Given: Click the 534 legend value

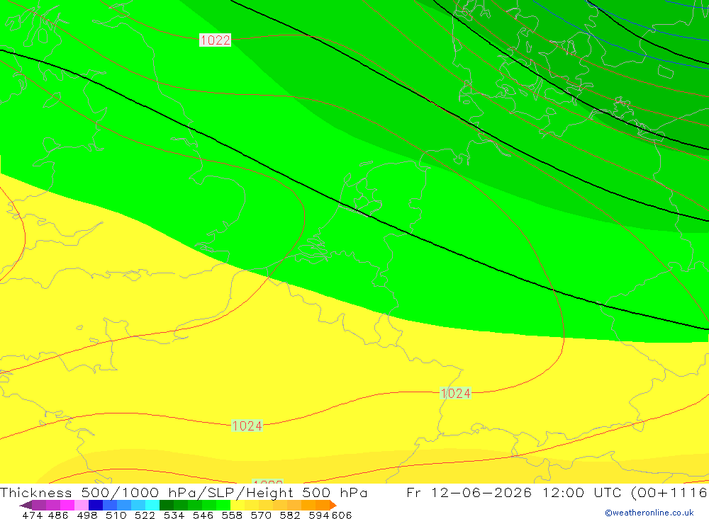Looking at the screenshot, I should 174,515.
